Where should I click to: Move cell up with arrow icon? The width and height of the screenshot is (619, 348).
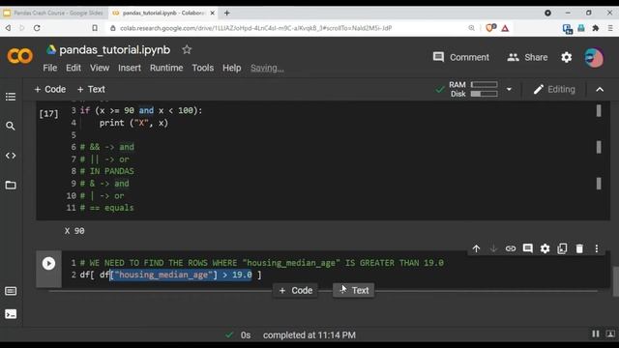[x=477, y=248]
